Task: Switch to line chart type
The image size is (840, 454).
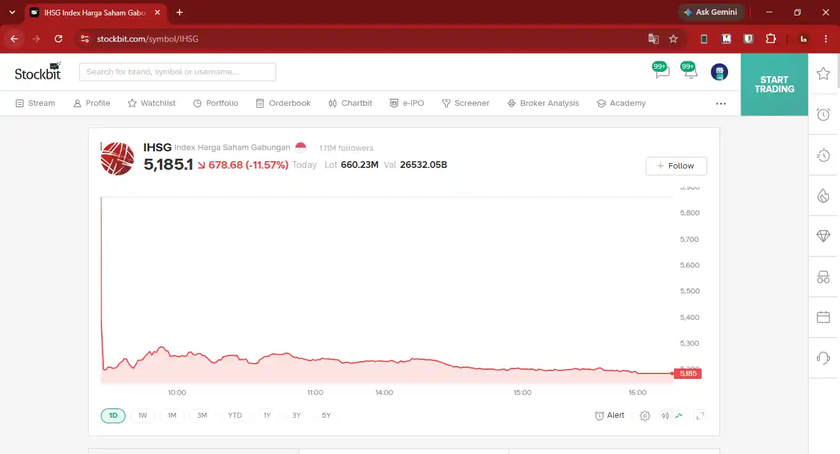Action: click(x=679, y=416)
